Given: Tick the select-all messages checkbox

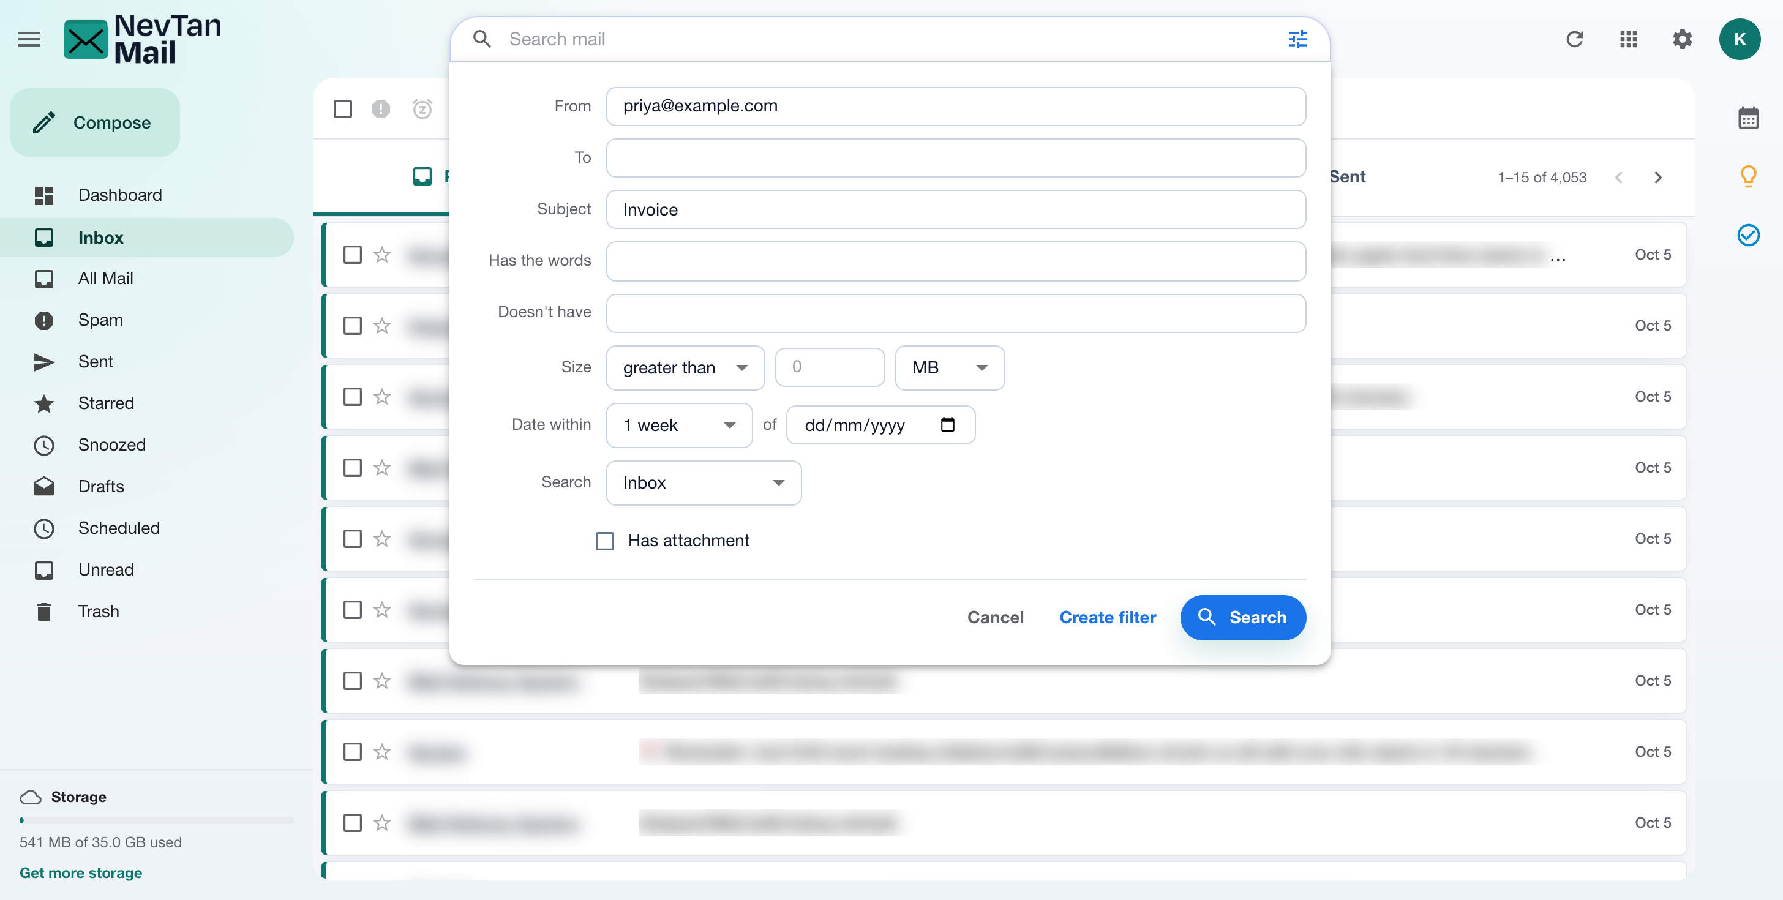Looking at the screenshot, I should (x=343, y=109).
